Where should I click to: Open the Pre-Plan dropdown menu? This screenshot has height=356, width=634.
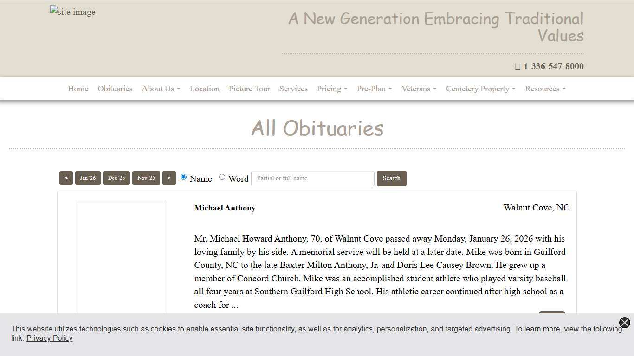click(374, 89)
